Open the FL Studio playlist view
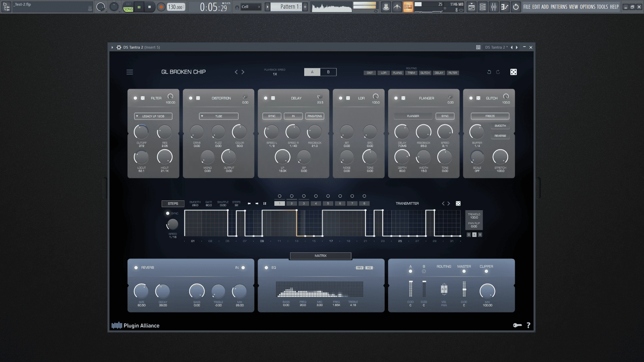Screen dimensions: 644x362 (472, 7)
